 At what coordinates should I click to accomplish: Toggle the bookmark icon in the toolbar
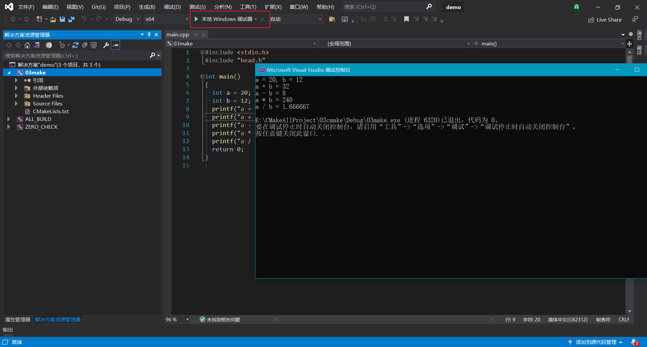click(x=406, y=19)
